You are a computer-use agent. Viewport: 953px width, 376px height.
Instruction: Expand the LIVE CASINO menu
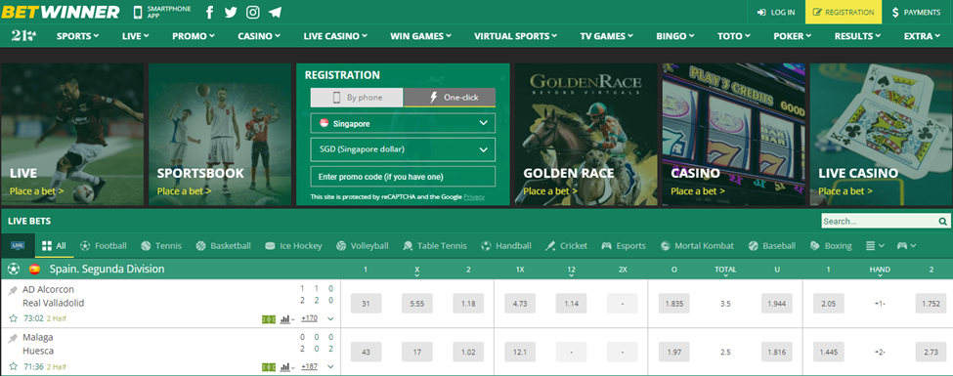335,36
